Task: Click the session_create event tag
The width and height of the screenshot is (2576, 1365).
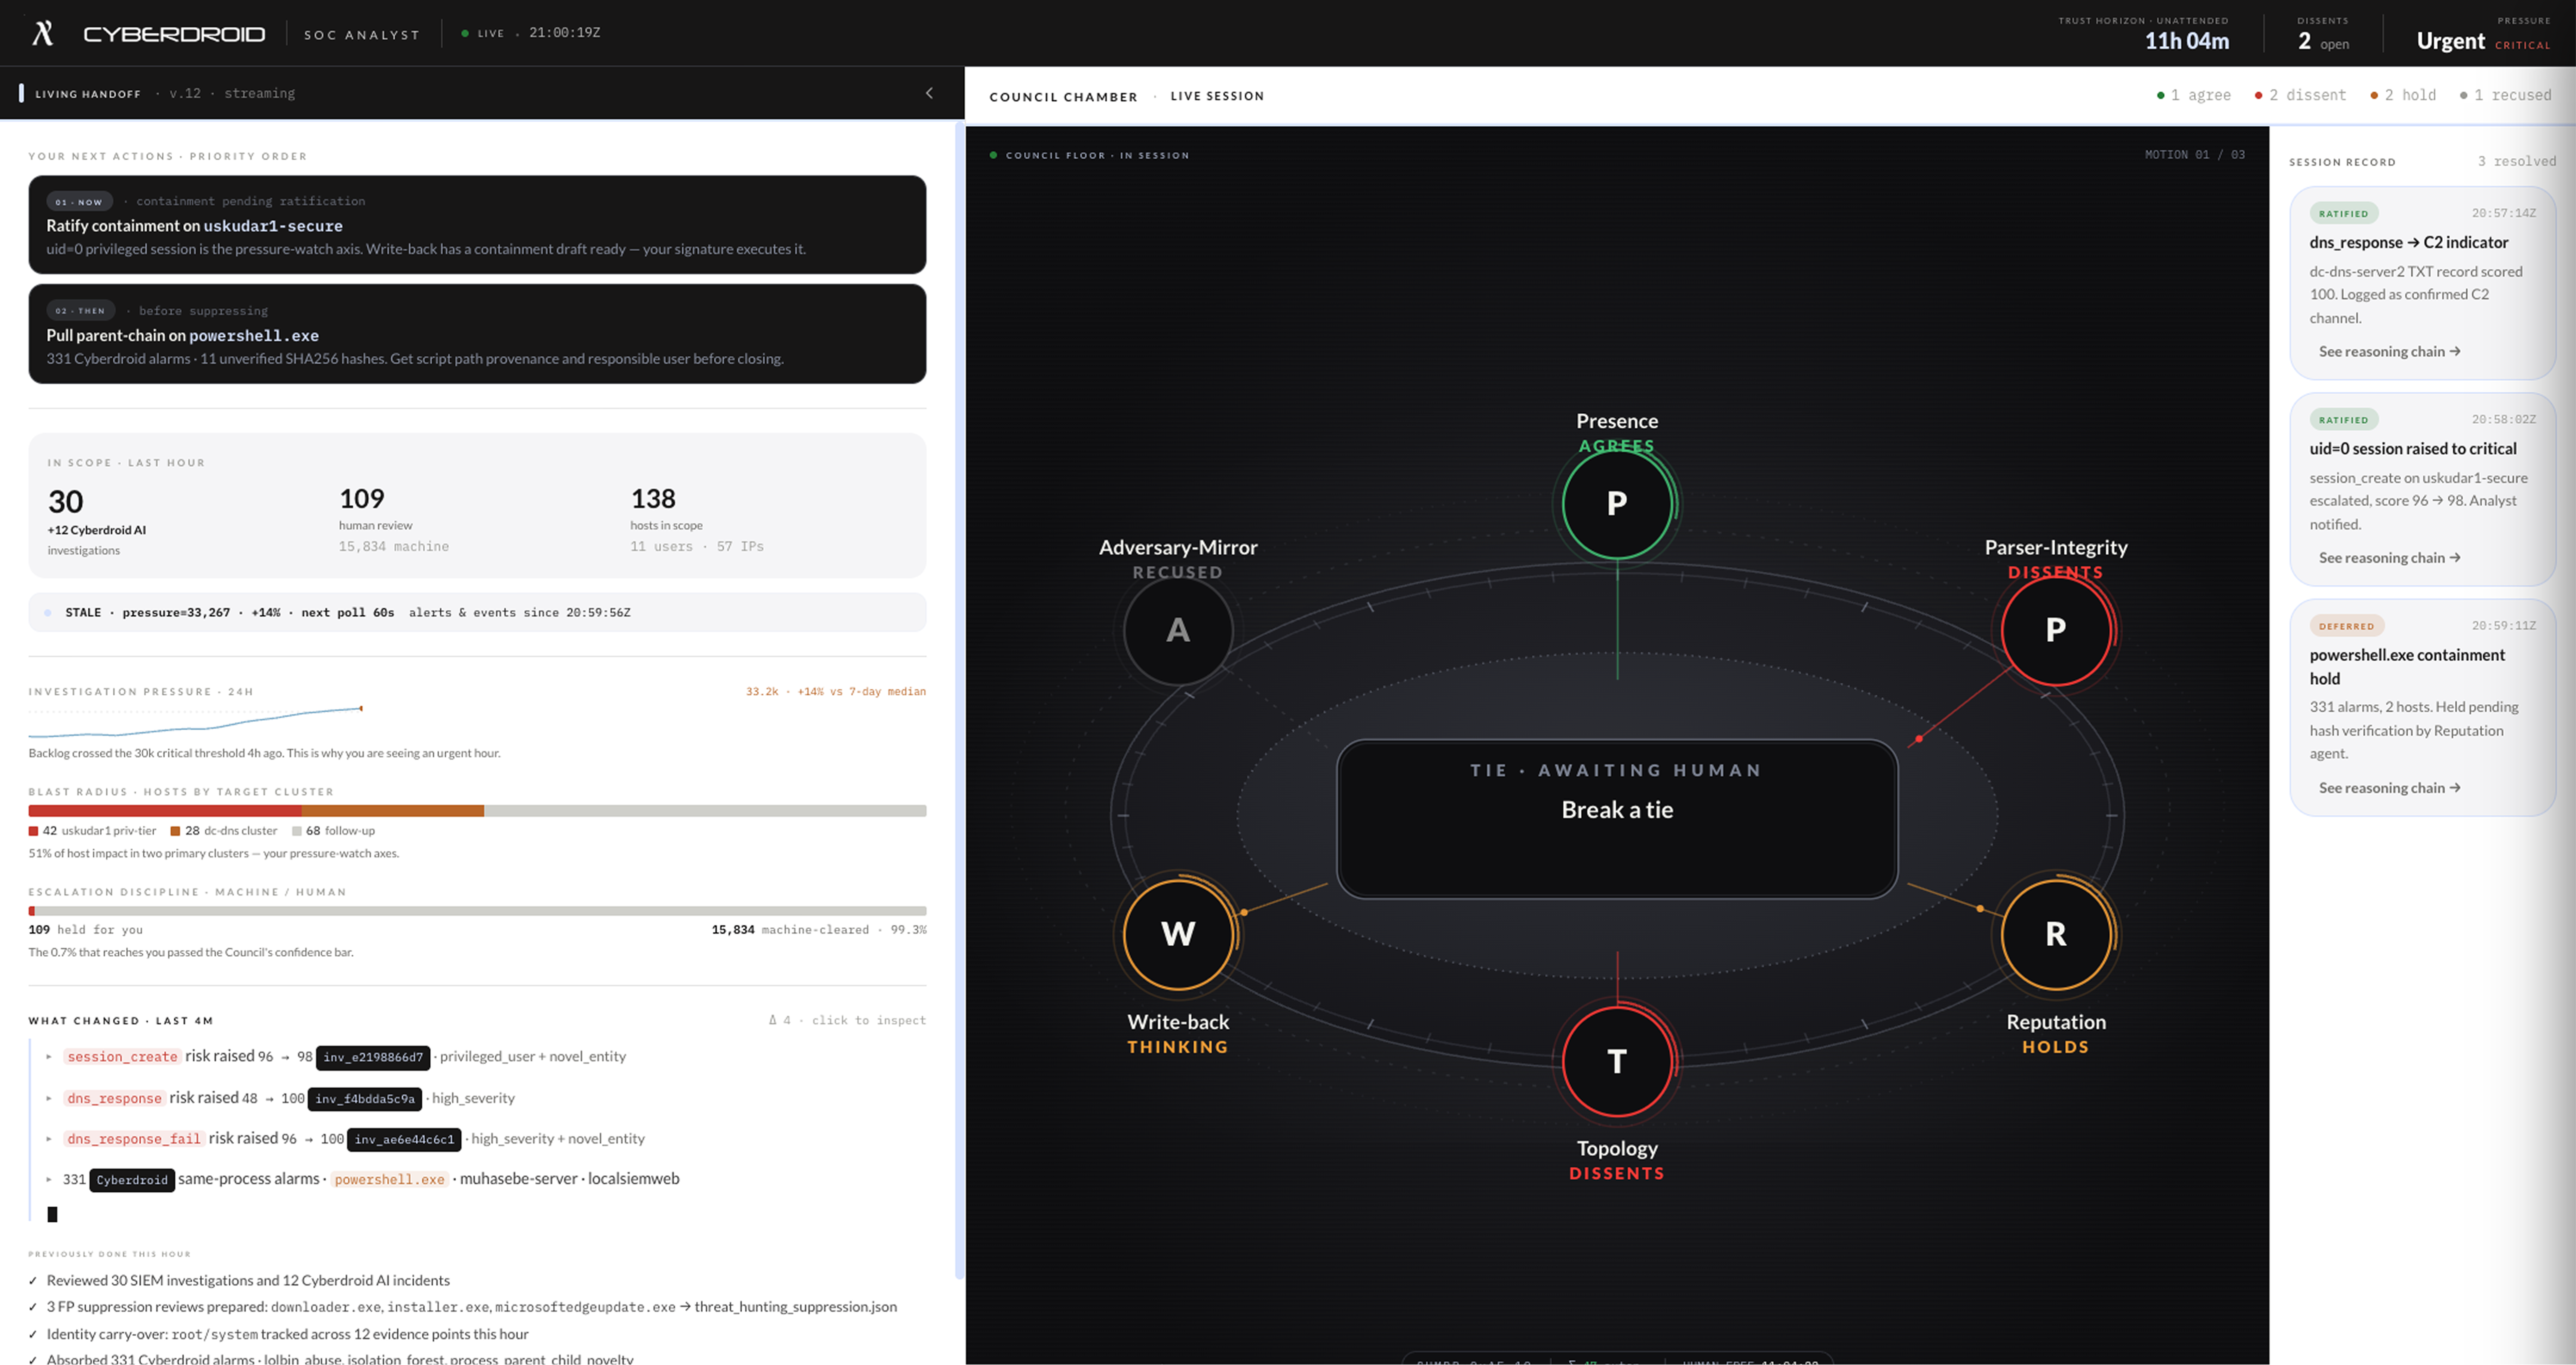Action: click(x=122, y=1057)
